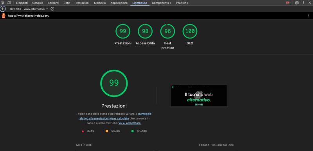Open the Sorgenti tab
313x151 pixels.
pyautogui.click(x=54, y=3)
